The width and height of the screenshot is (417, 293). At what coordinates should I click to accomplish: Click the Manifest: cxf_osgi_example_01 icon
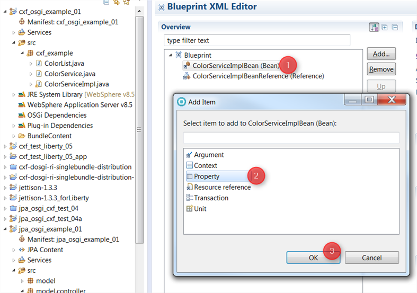(22, 22)
